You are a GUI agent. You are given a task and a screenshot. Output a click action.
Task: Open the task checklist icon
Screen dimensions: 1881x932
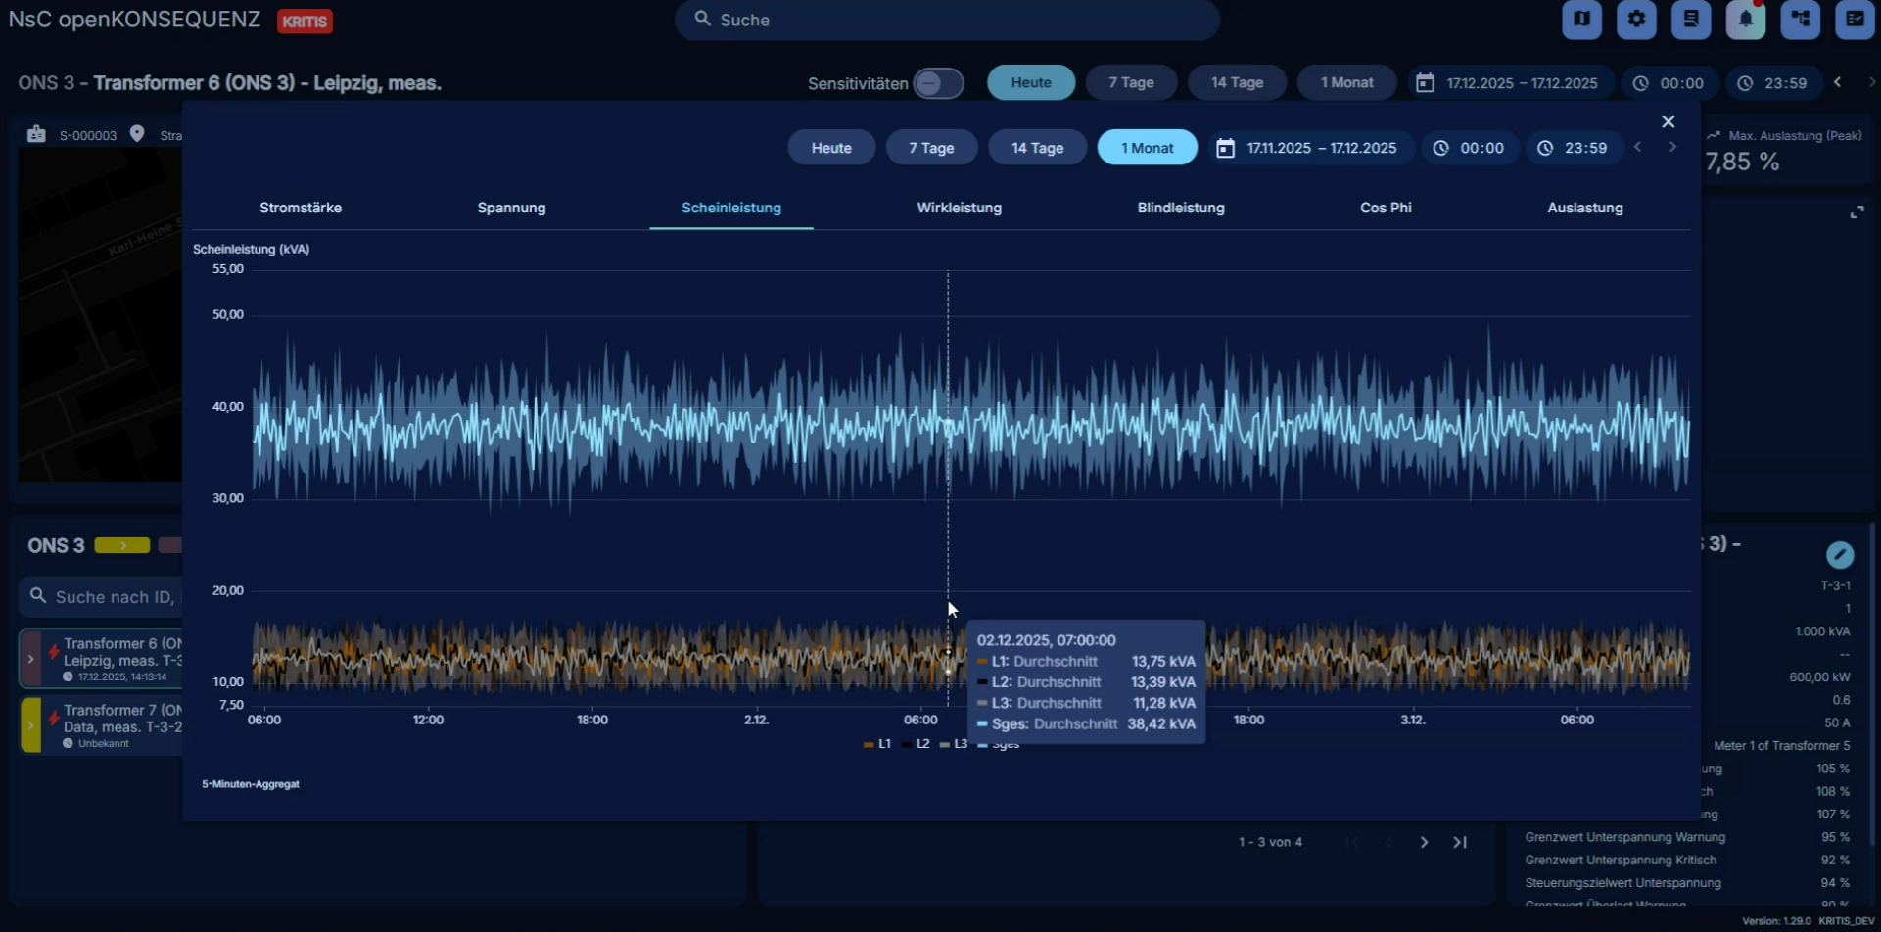coord(1855,20)
